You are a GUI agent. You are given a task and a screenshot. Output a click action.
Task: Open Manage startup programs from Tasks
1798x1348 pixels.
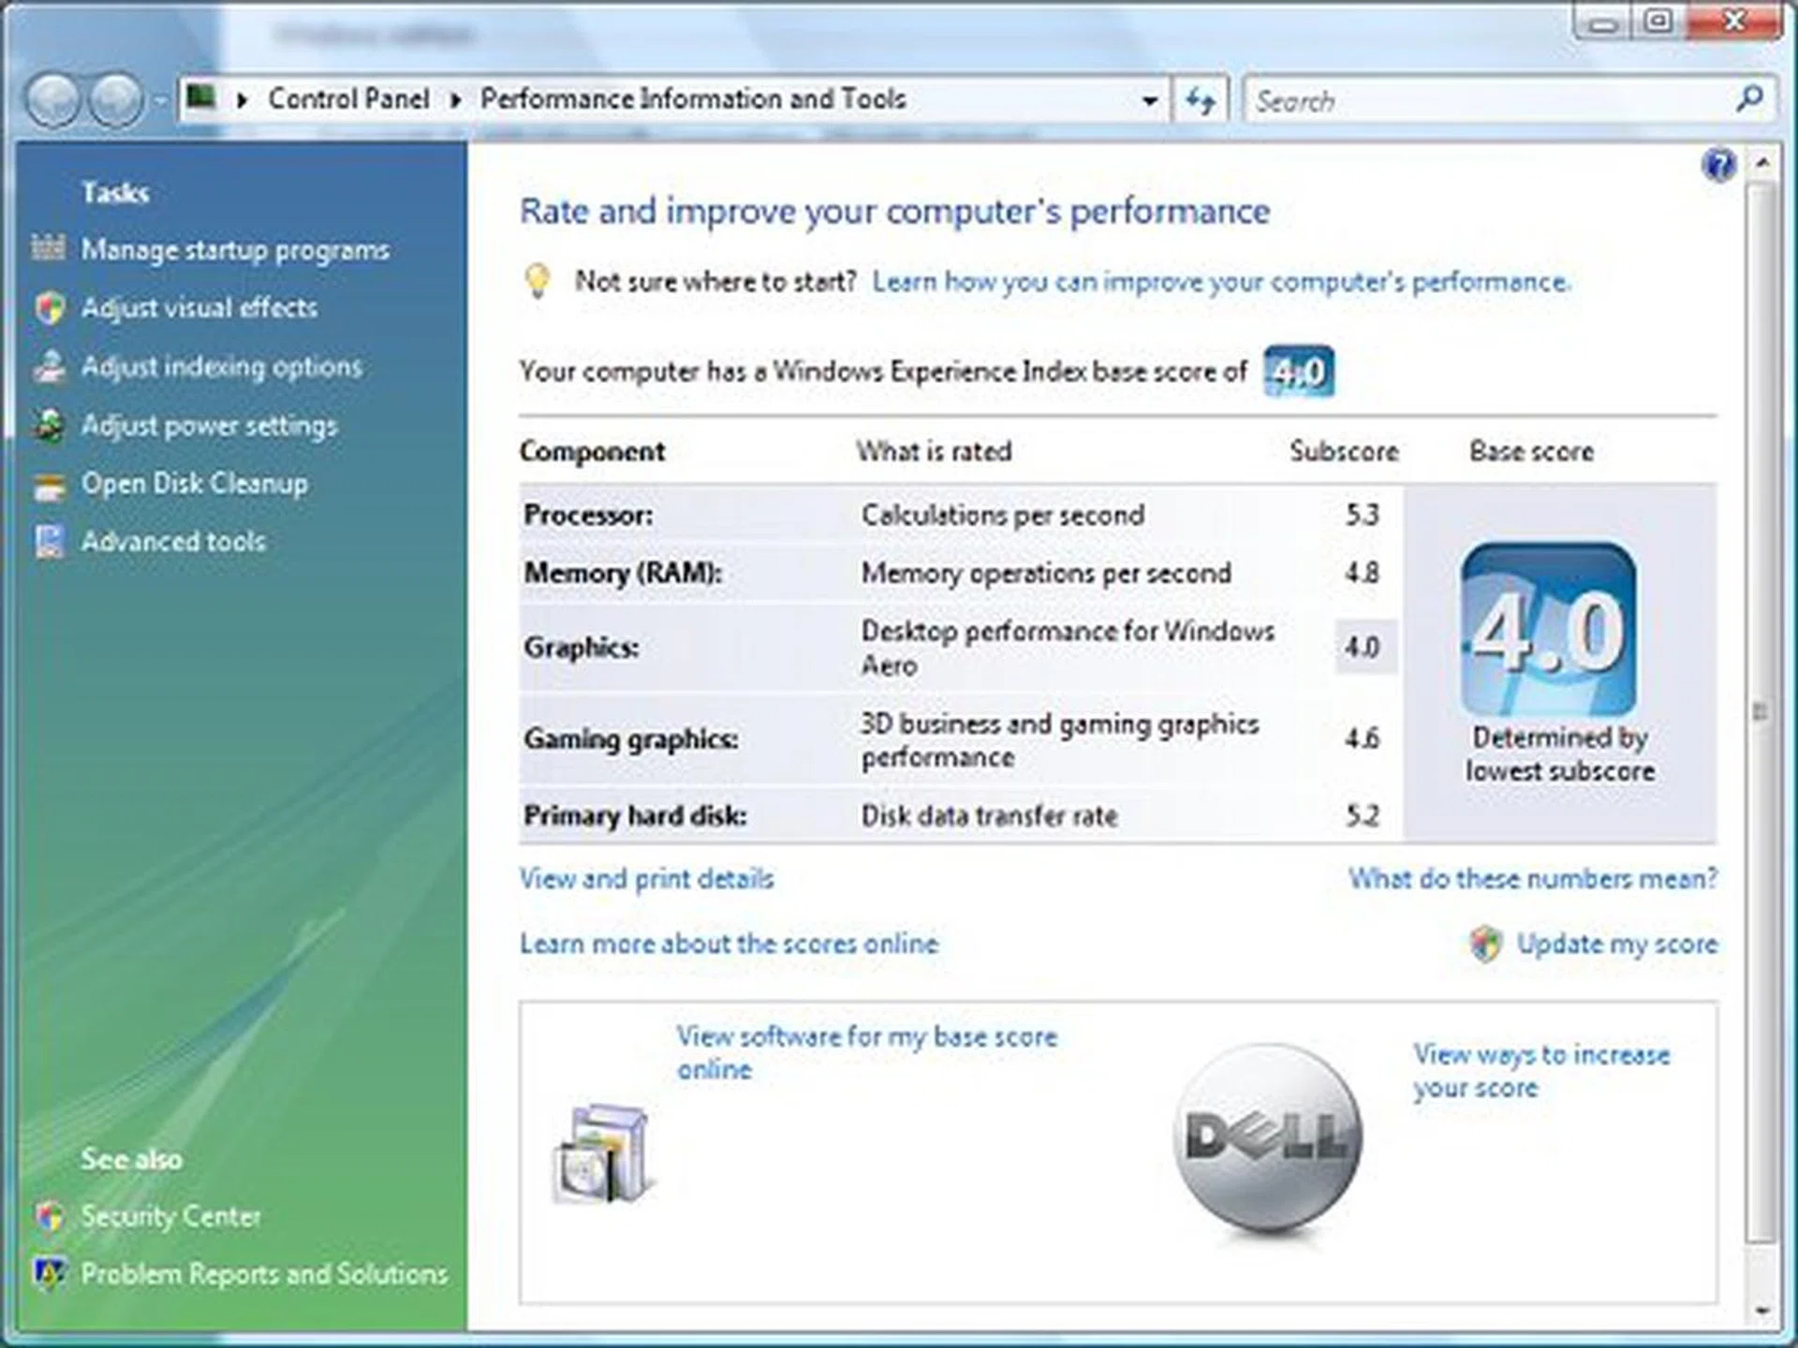click(234, 250)
